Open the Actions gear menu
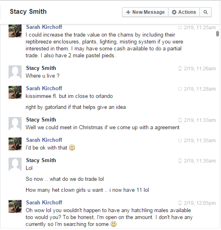Image resolution: width=221 pixels, height=230 pixels. tap(184, 12)
